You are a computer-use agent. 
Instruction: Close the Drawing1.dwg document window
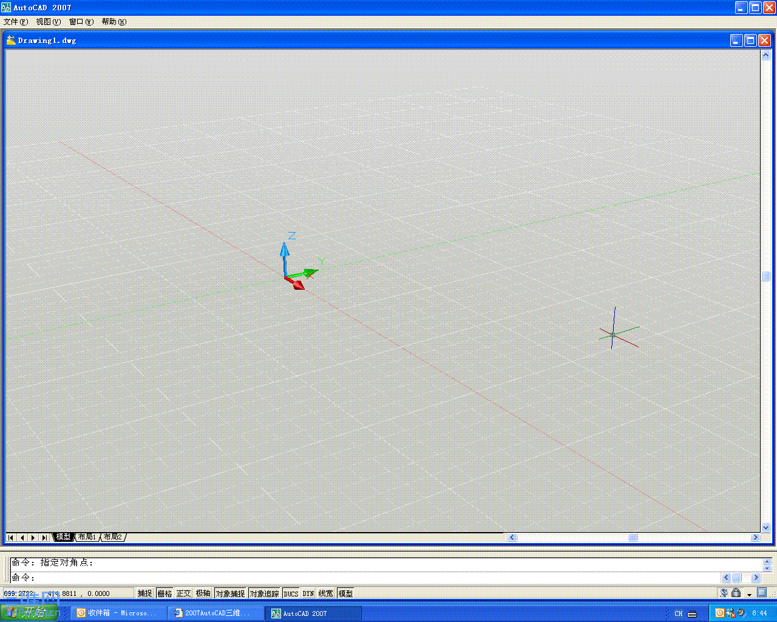tap(764, 40)
